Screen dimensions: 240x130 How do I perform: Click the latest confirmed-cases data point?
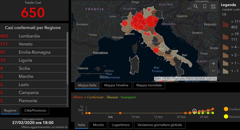coord(213,109)
